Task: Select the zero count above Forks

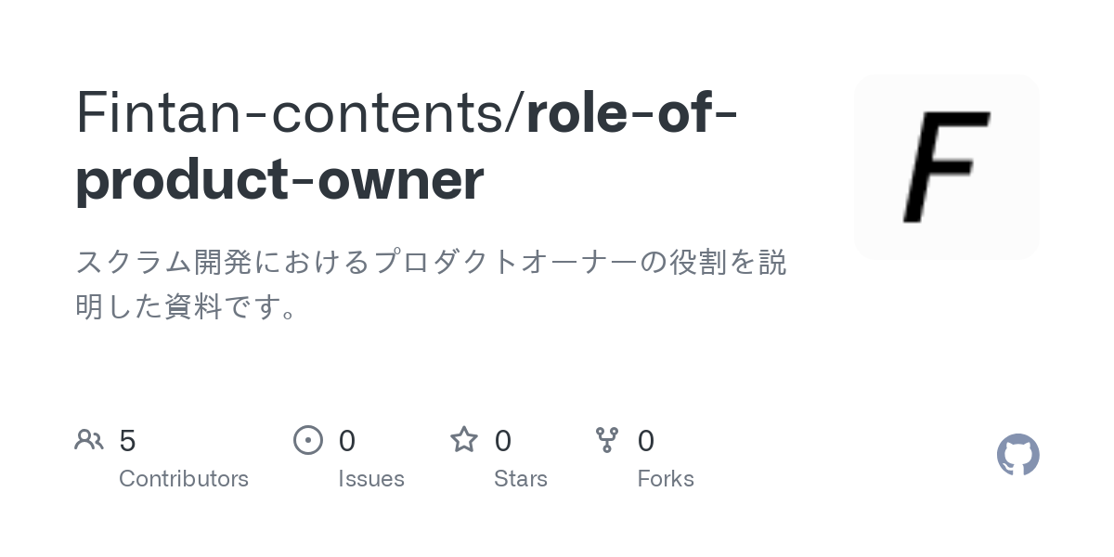Action: click(646, 441)
